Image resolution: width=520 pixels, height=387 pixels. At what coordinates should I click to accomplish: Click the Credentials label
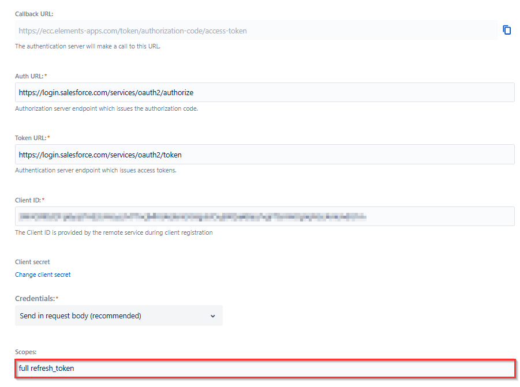pos(36,298)
